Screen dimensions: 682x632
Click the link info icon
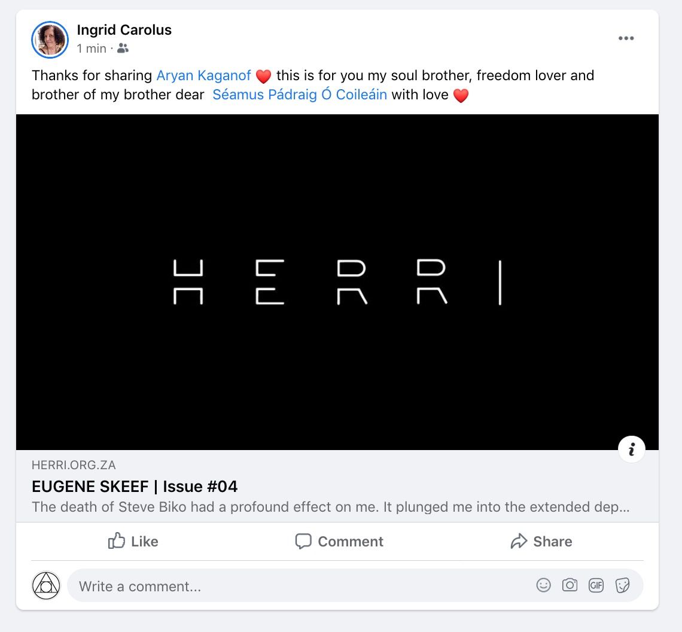click(631, 449)
